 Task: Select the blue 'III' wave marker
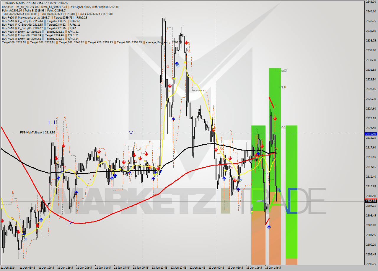pyautogui.click(x=52, y=122)
